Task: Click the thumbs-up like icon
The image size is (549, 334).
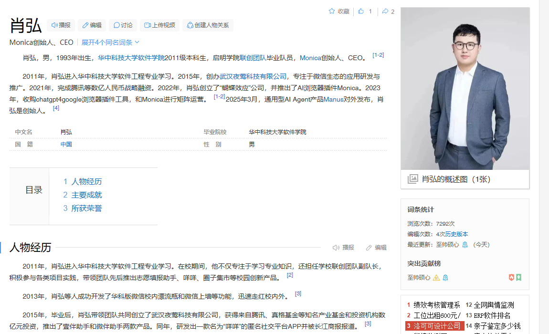Action: 361,11
